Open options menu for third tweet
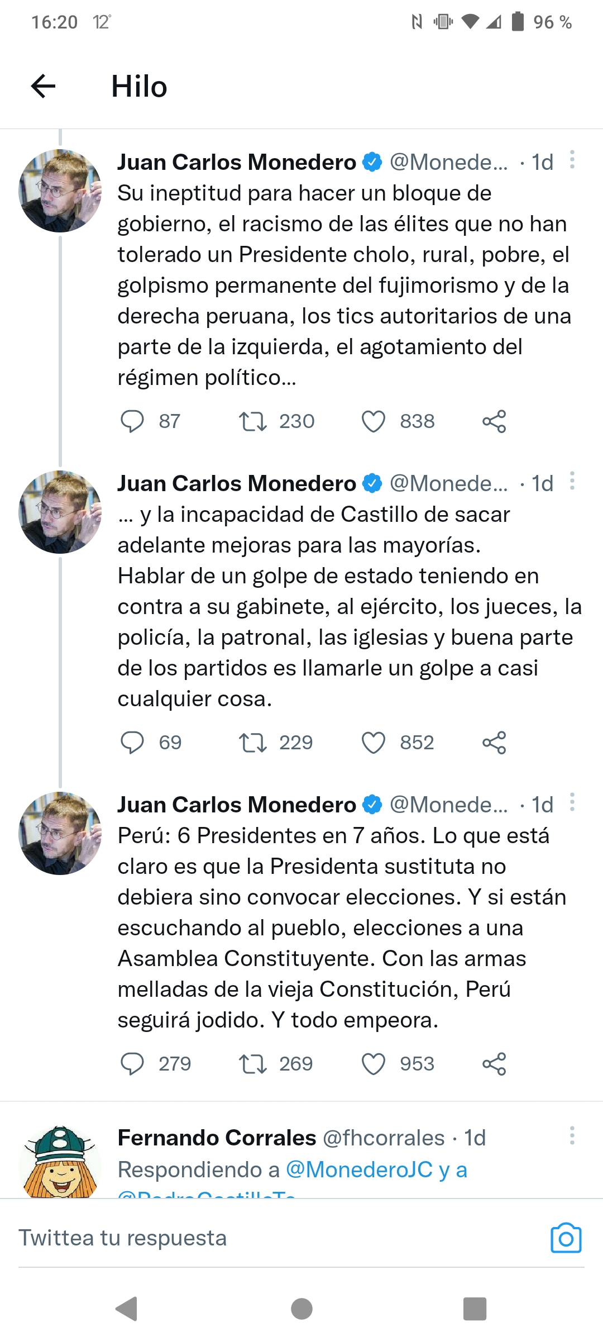 [572, 803]
